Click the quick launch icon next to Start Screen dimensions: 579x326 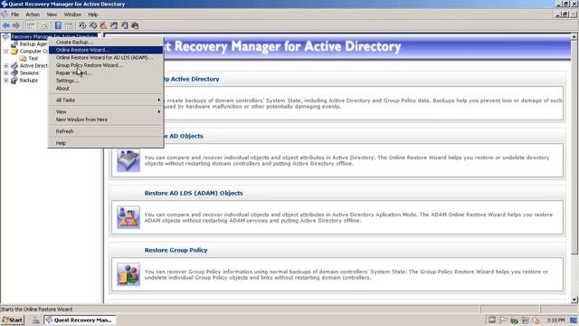point(36,320)
